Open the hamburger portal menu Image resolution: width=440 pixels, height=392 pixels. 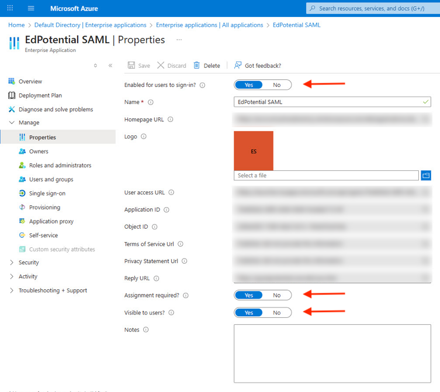(31, 8)
